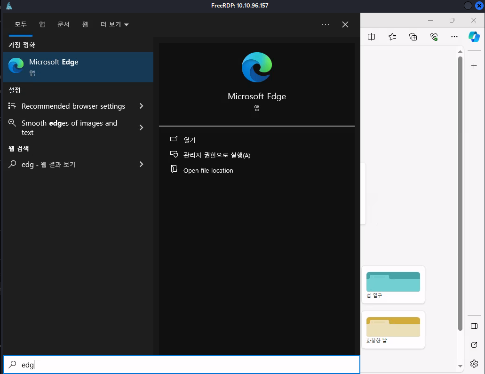Open Edge's three-dot settings menu

(454, 37)
